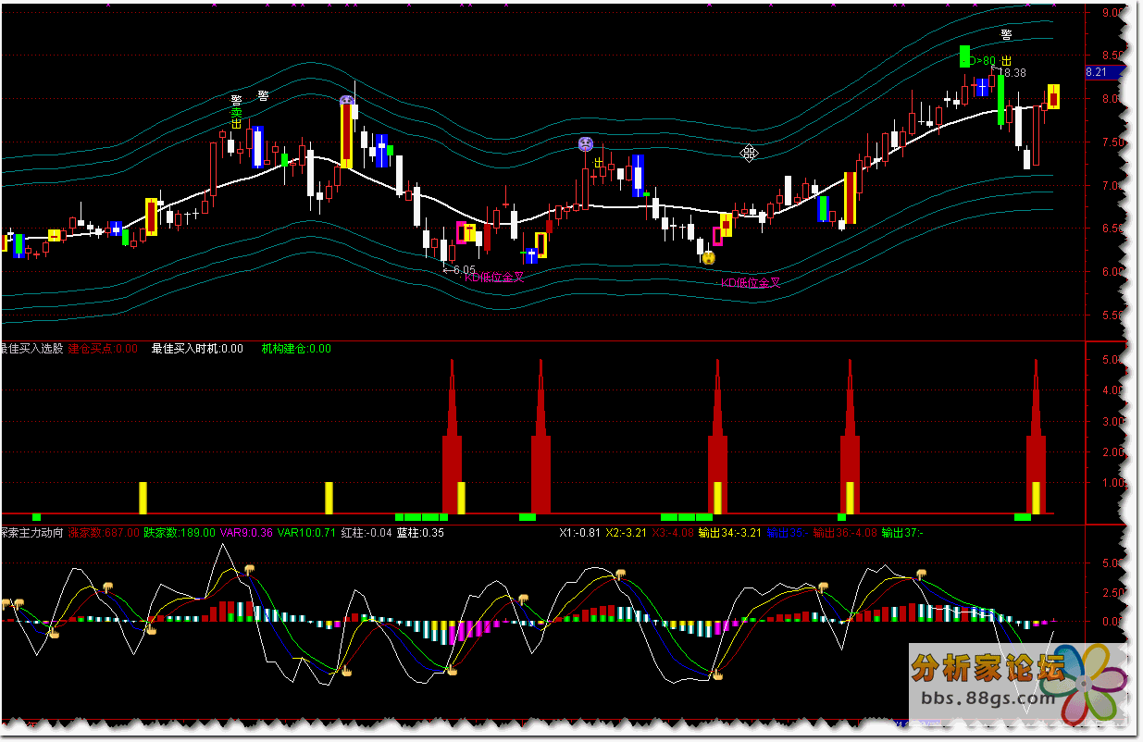
Task: Click the 红柱:-0.04 readout
Action: [x=367, y=533]
